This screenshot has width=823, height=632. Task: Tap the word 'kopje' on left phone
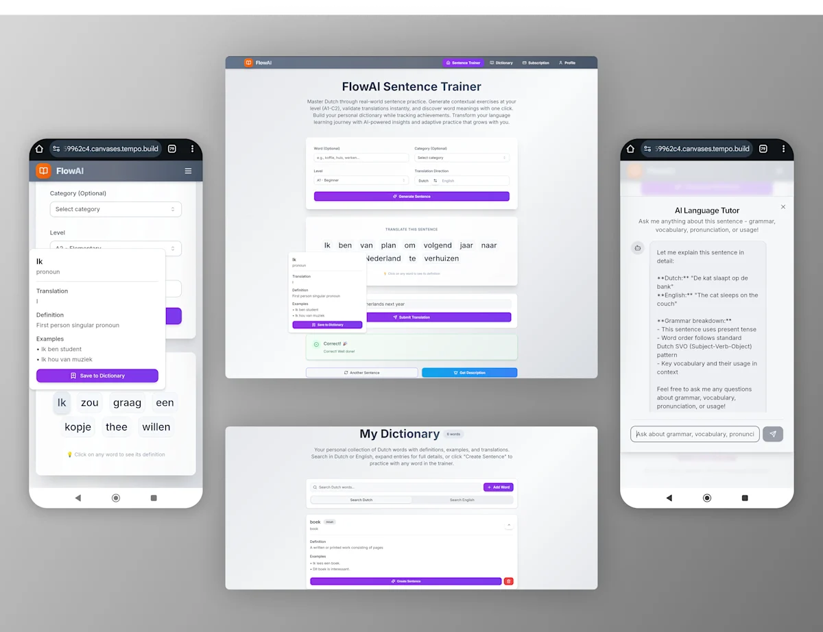tap(77, 426)
